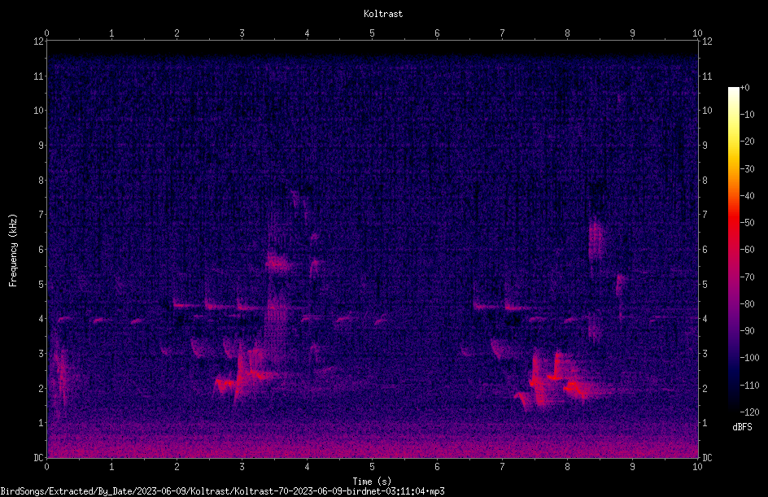Click the BirdSongs file path text
This screenshot has width=768, height=497.
point(222,491)
